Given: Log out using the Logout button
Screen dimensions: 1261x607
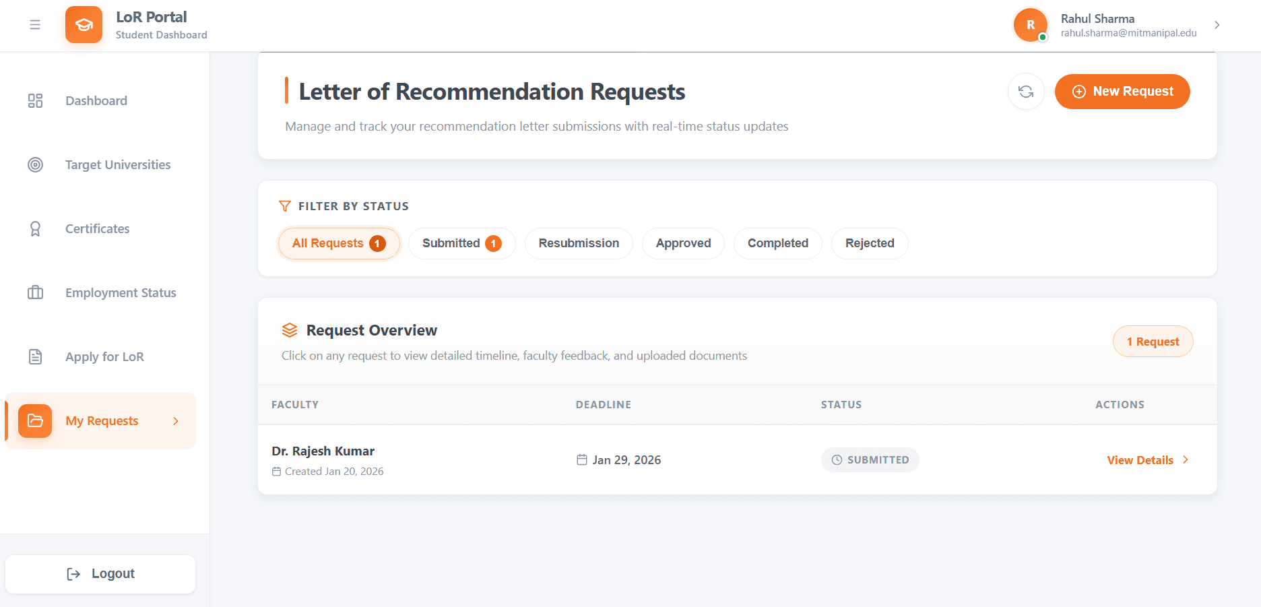Looking at the screenshot, I should [x=100, y=574].
